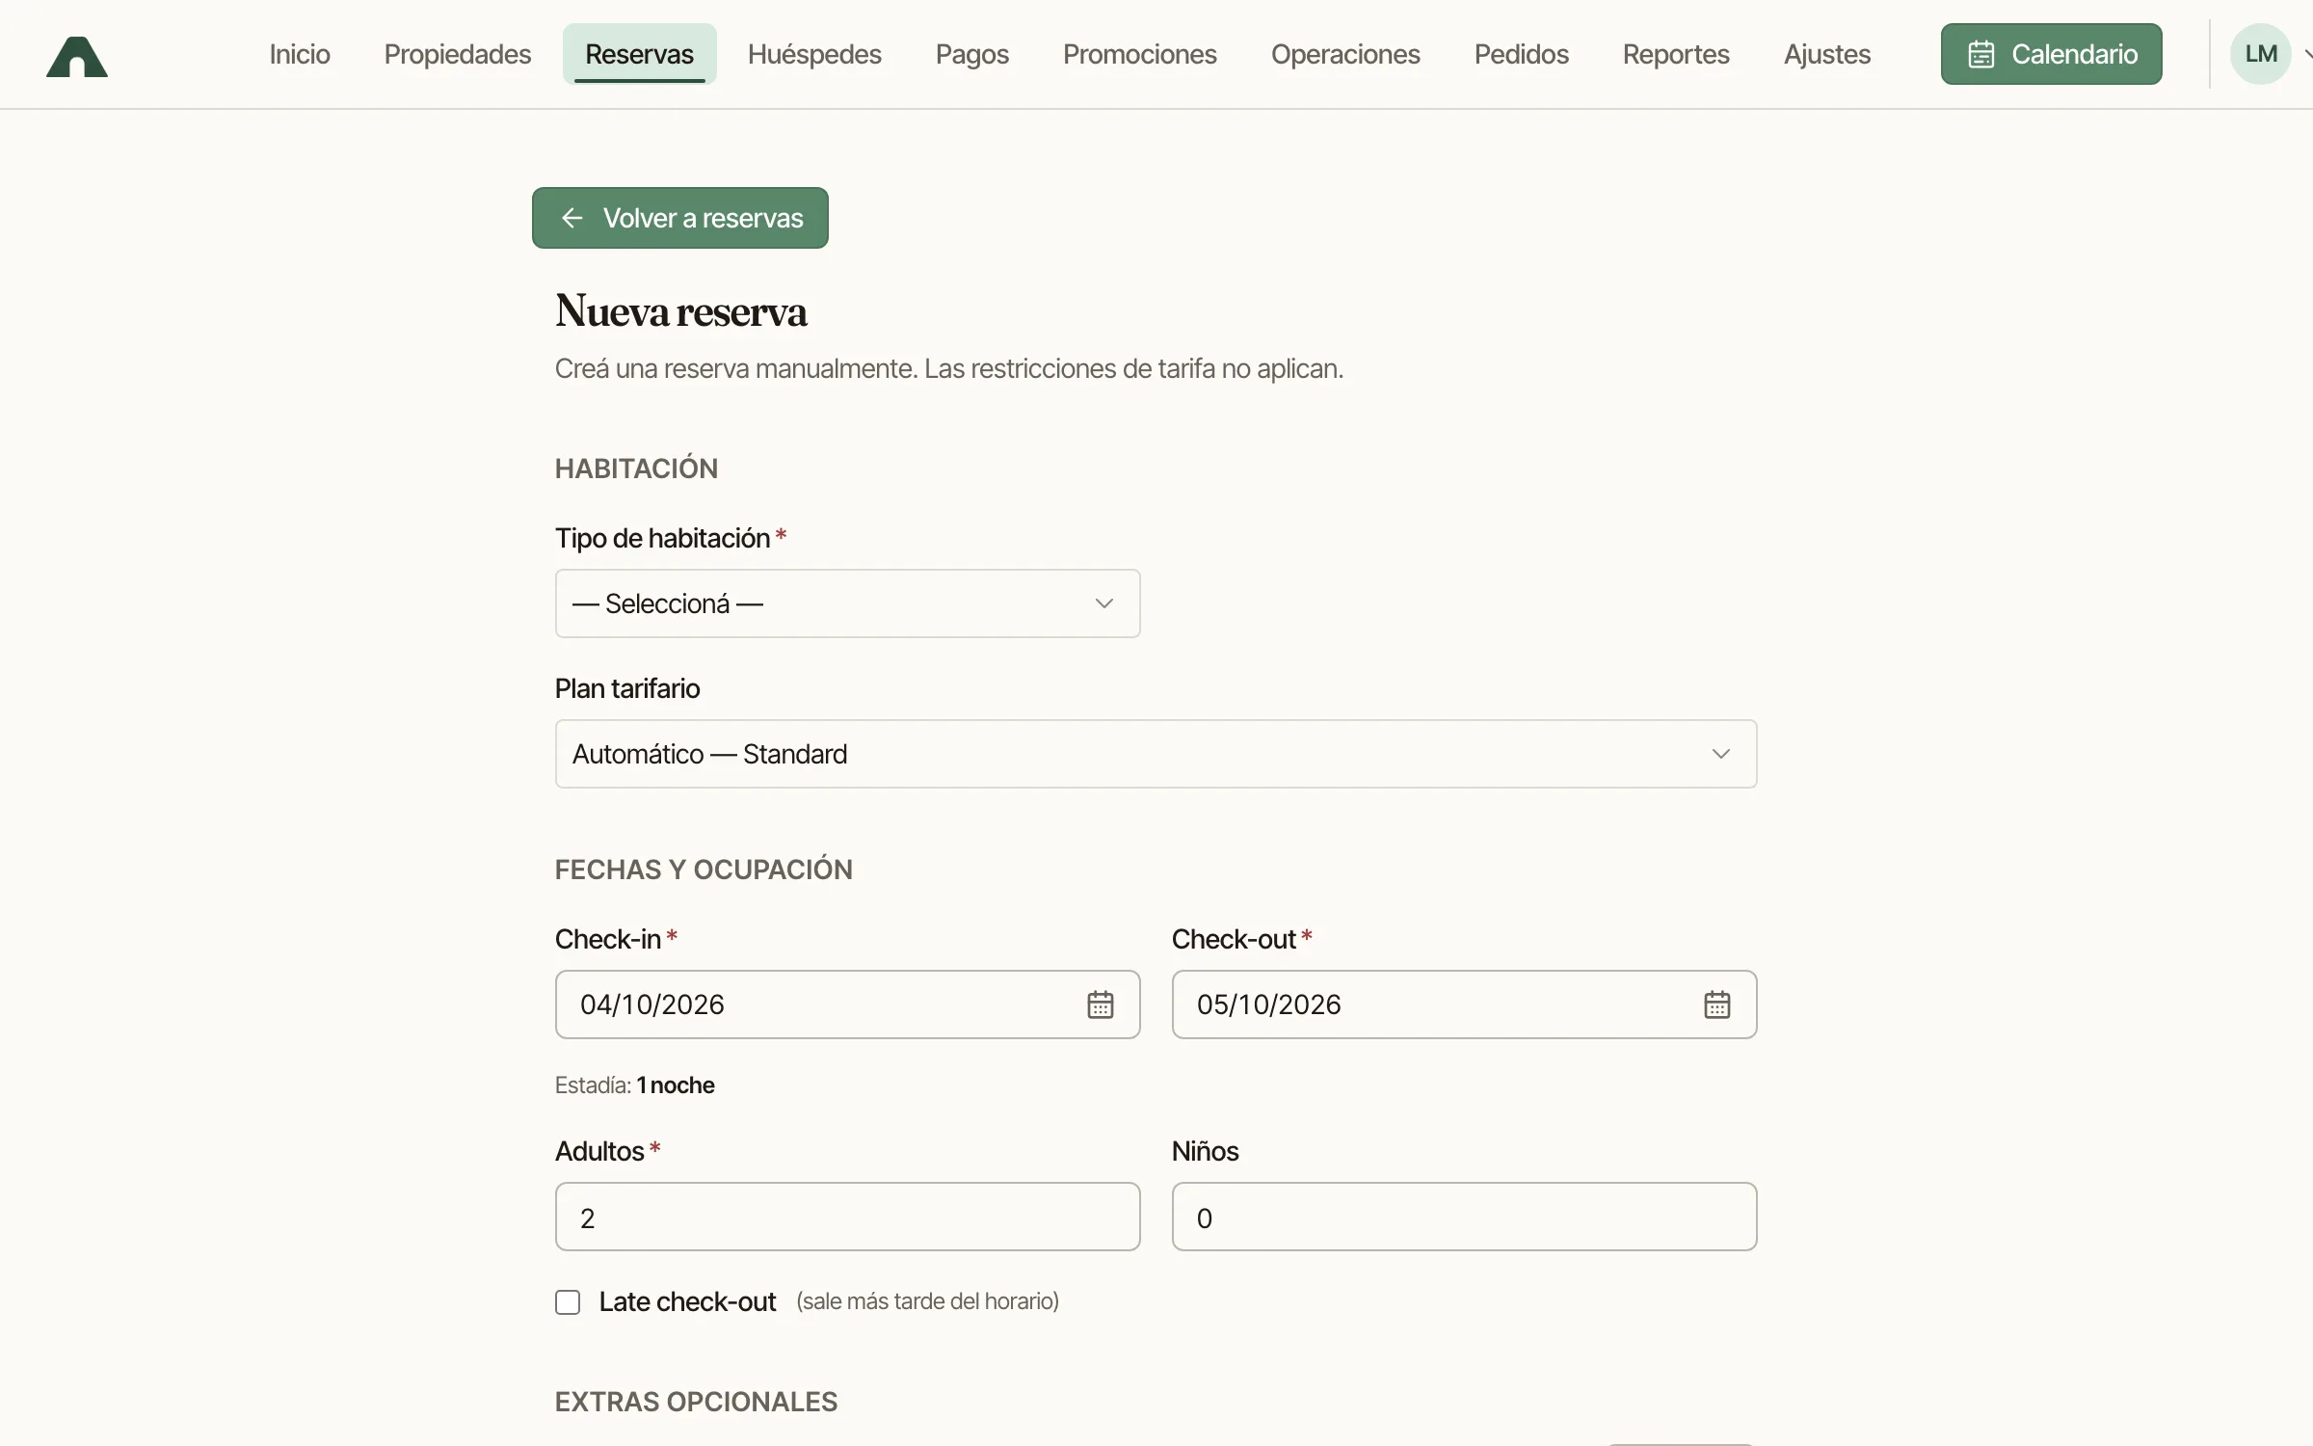Click Volver a reservas button

click(679, 218)
